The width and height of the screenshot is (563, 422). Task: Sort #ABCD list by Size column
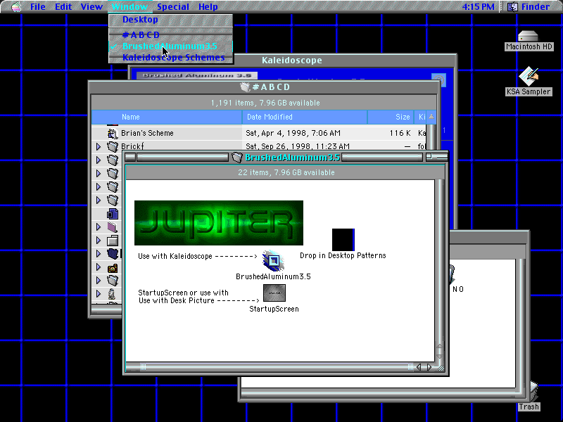tap(391, 117)
